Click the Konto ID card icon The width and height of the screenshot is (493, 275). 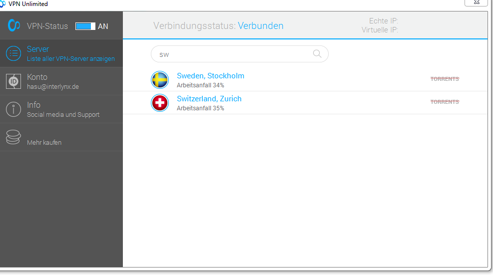(x=13, y=81)
